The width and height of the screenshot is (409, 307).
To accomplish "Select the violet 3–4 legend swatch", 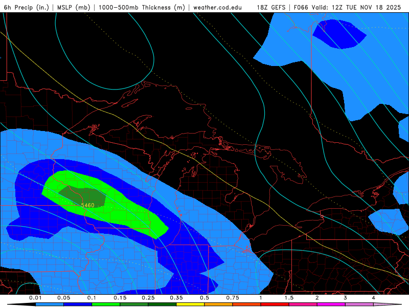I will 359,304.
